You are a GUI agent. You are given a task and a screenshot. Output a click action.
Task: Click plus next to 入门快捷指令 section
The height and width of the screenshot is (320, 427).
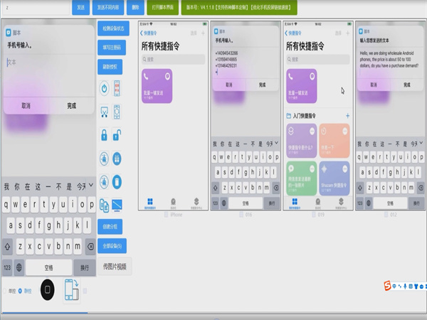coord(347,115)
